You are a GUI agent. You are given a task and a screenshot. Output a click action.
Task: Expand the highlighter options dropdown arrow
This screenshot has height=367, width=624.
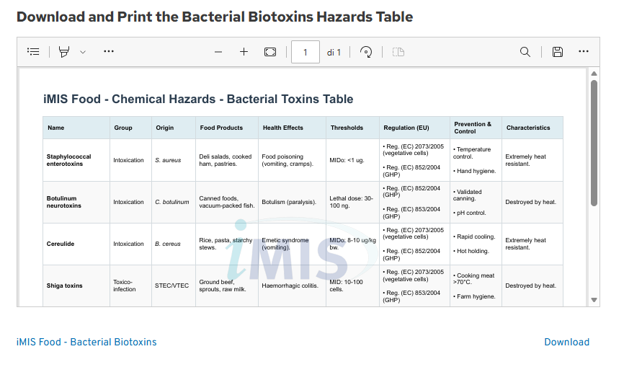click(x=83, y=52)
